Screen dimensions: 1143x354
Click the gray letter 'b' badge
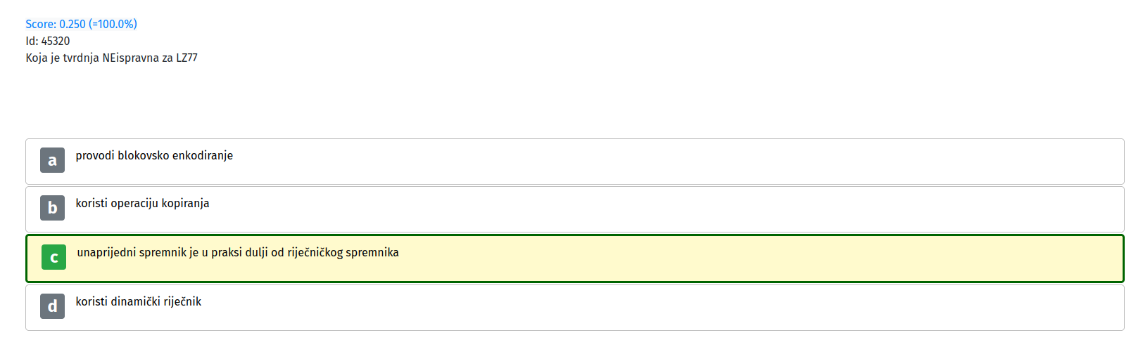point(52,208)
